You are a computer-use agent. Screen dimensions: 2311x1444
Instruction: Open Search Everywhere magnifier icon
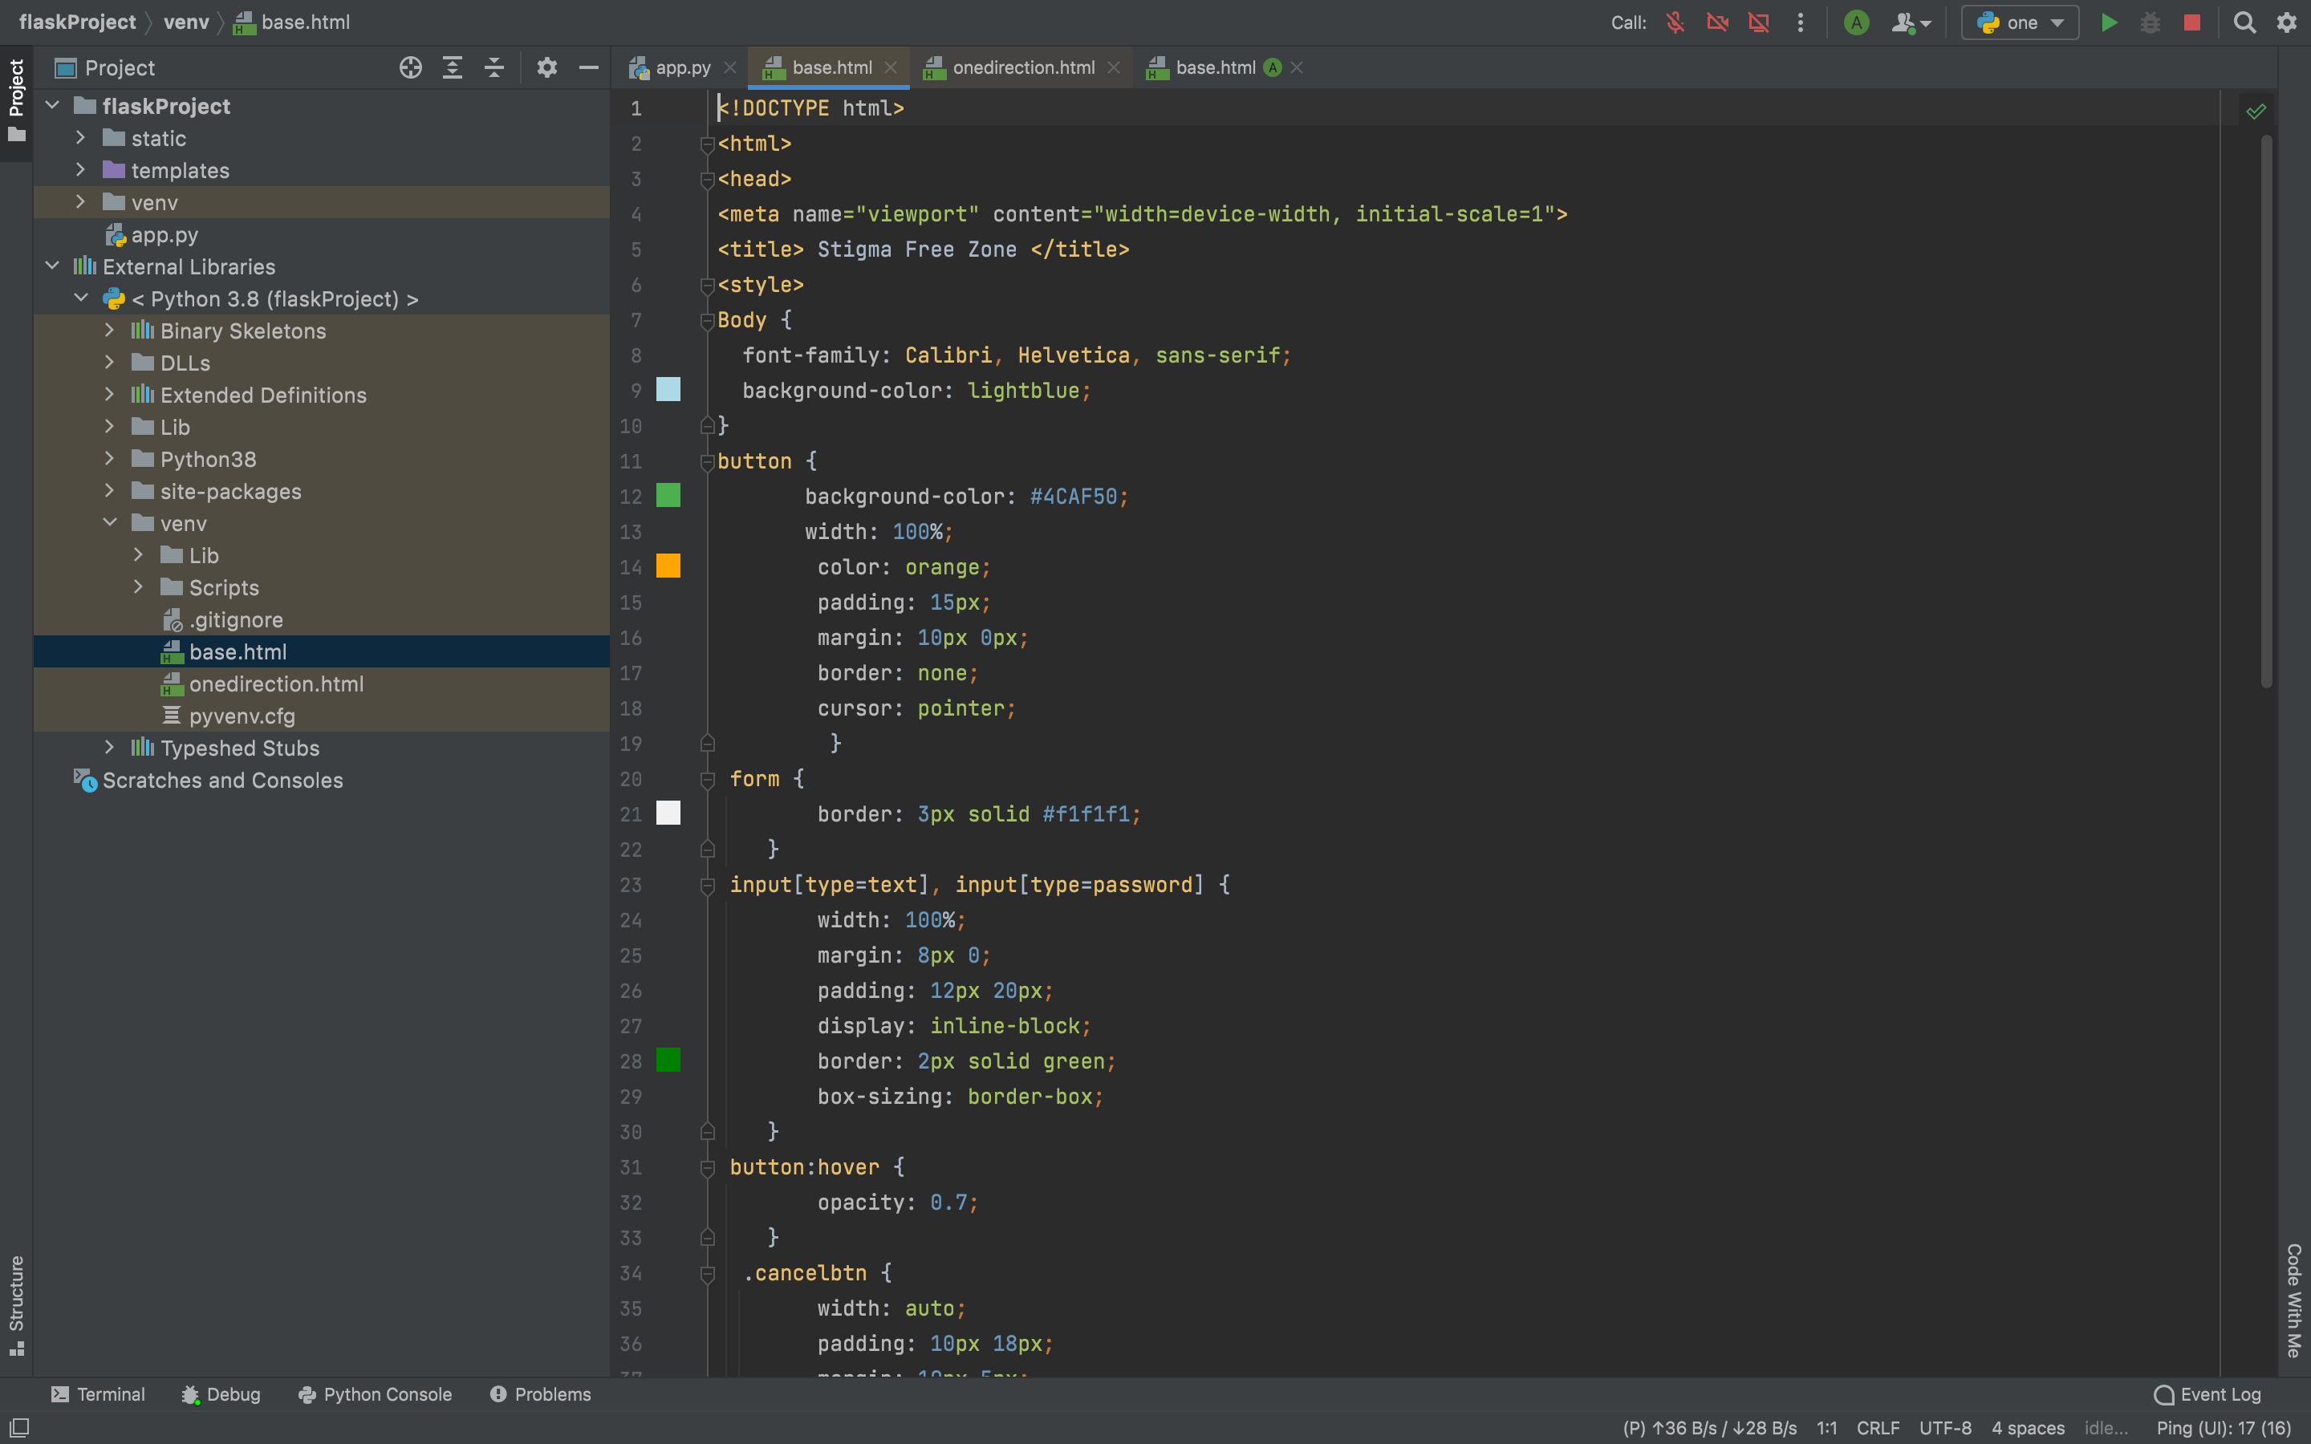tap(2244, 23)
